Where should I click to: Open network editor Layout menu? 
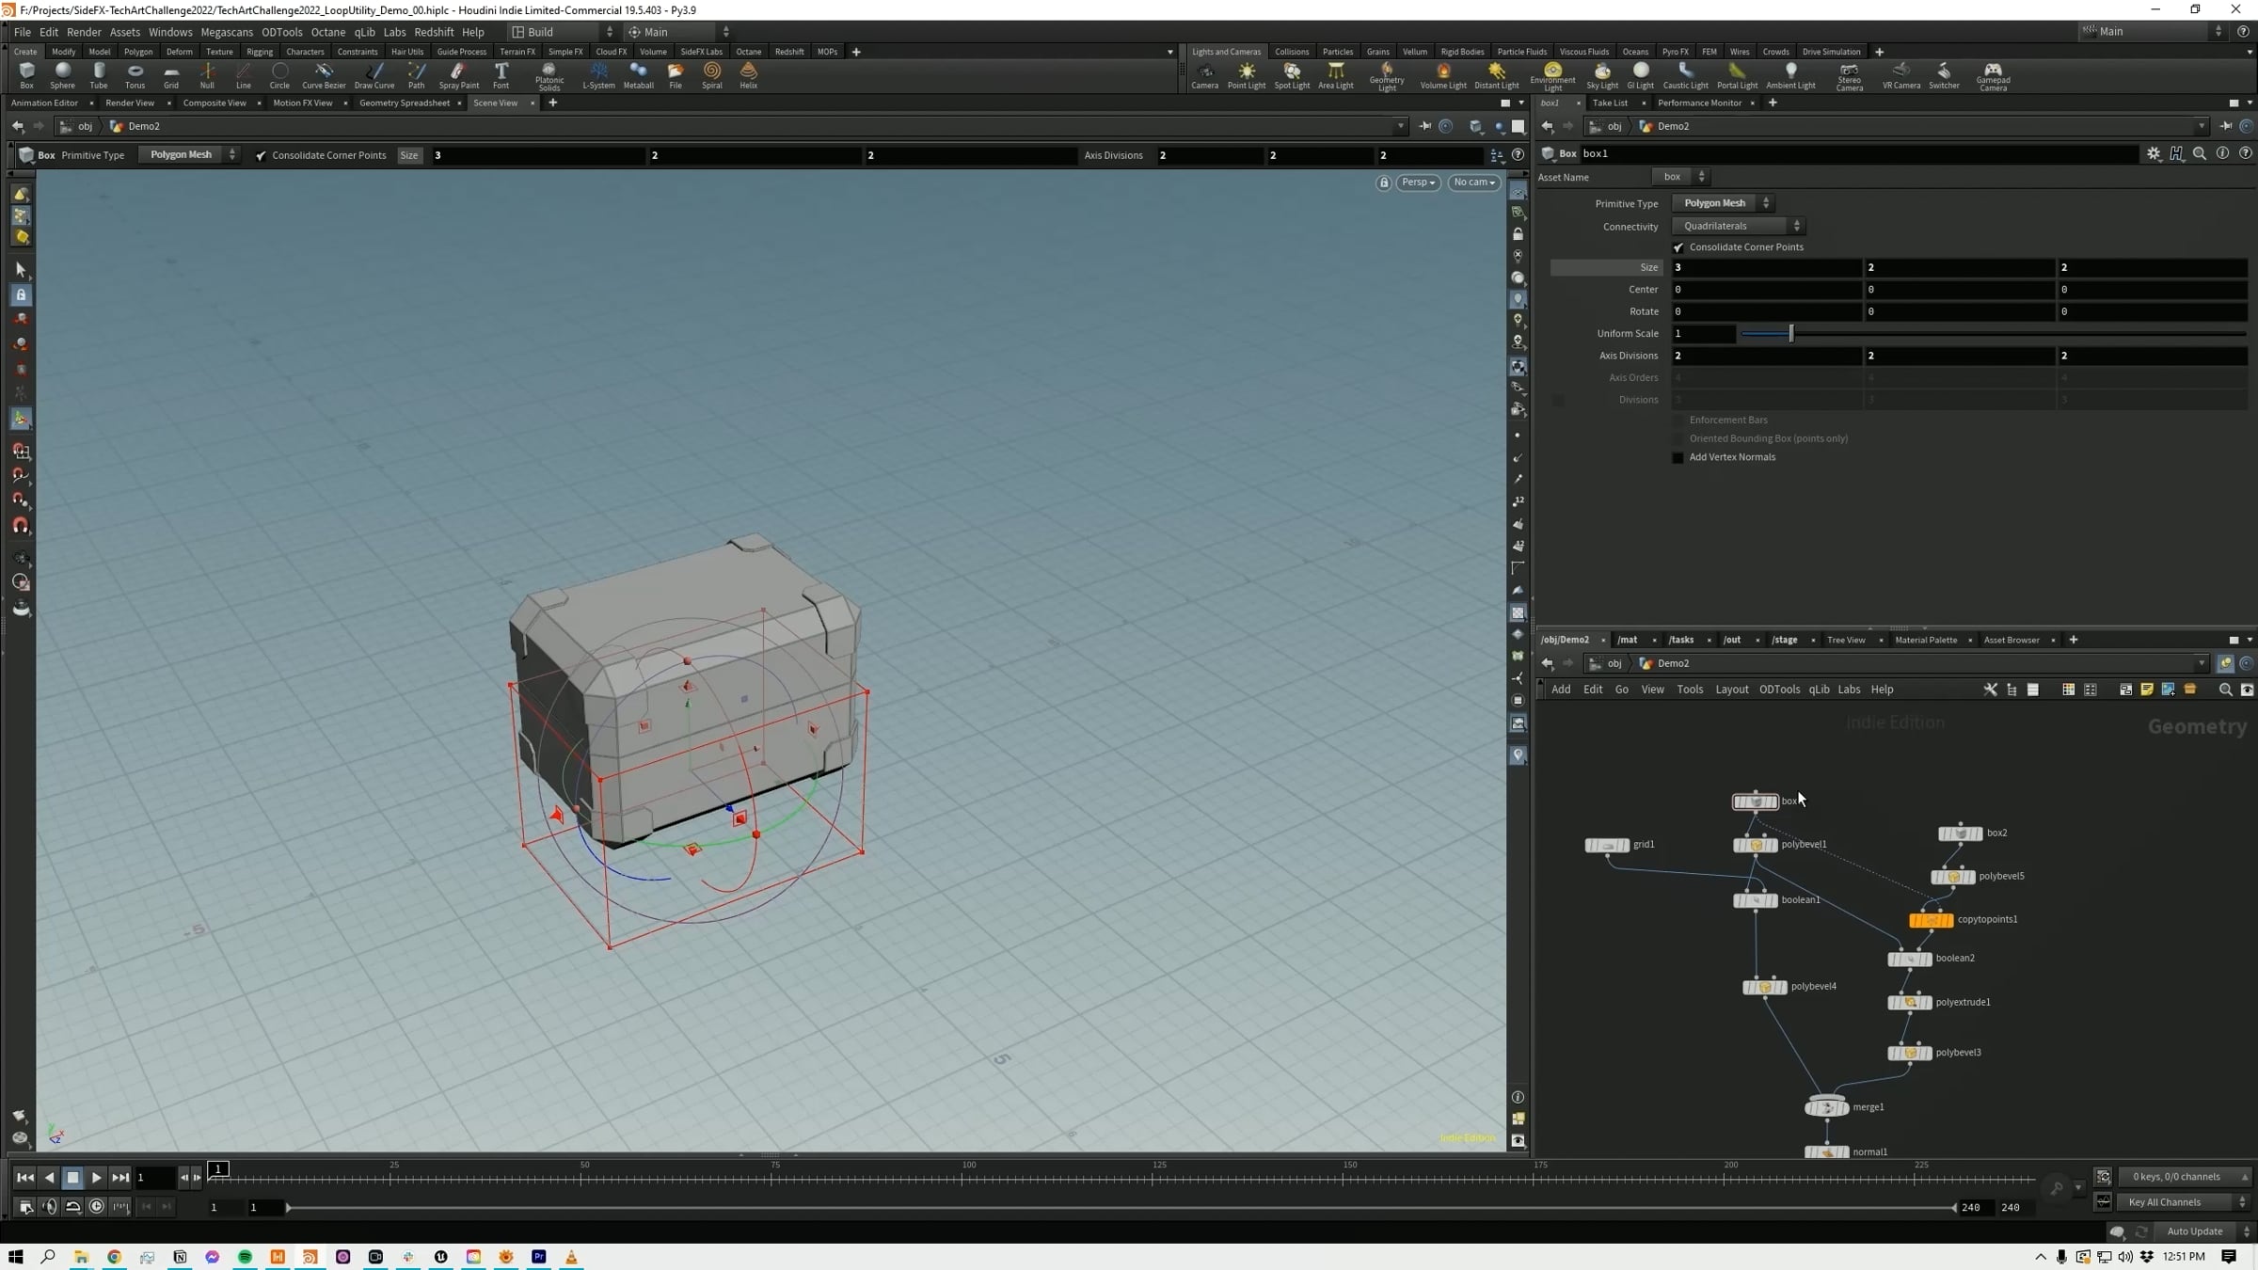(1731, 690)
